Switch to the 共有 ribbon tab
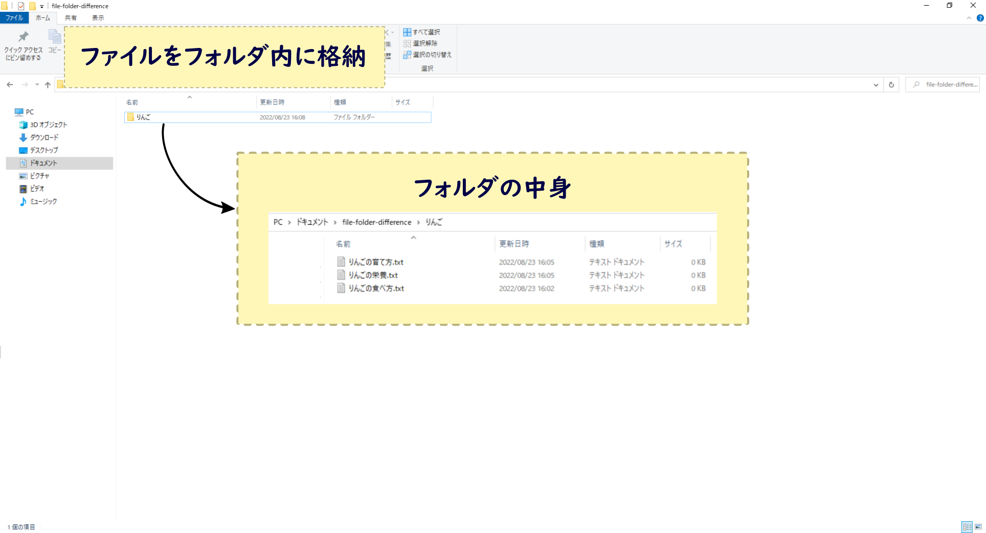This screenshot has width=986, height=533. tap(71, 17)
